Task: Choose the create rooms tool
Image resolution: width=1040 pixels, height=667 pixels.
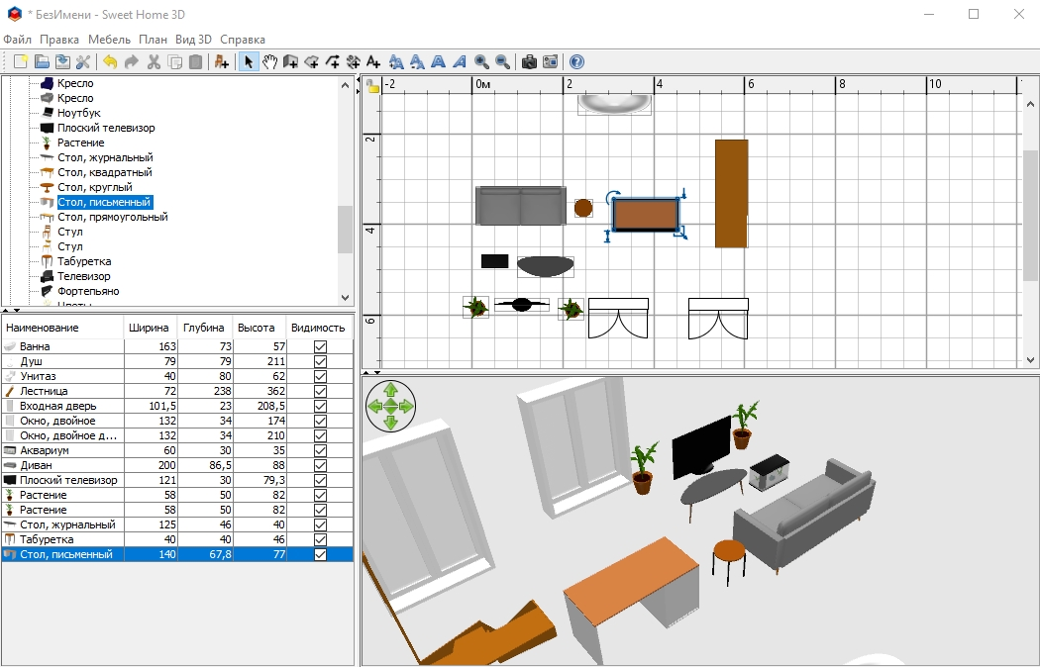Action: 311,61
